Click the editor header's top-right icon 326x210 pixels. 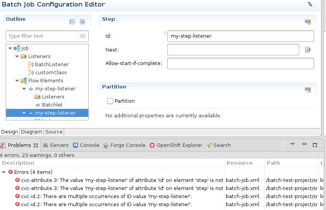coord(310,4)
